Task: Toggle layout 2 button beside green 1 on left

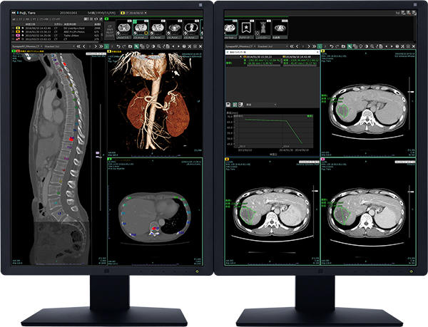Action: coord(112,46)
